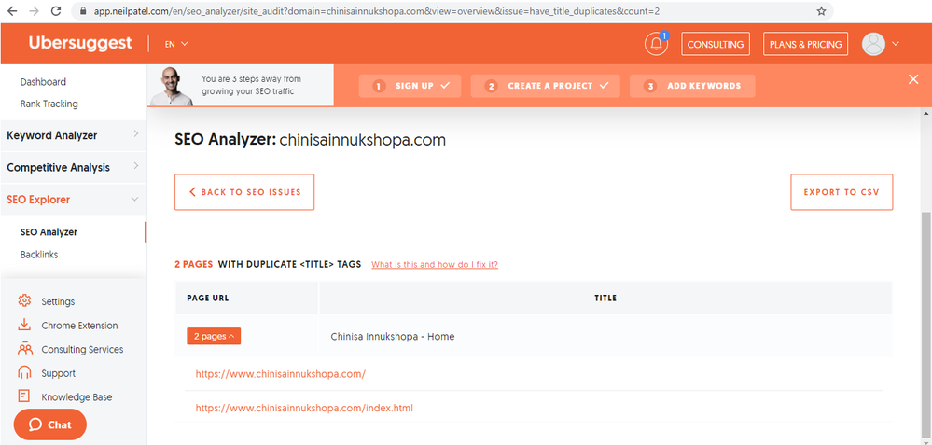This screenshot has height=445, width=932.
Task: Click the padlock site info icon
Action: 82,10
